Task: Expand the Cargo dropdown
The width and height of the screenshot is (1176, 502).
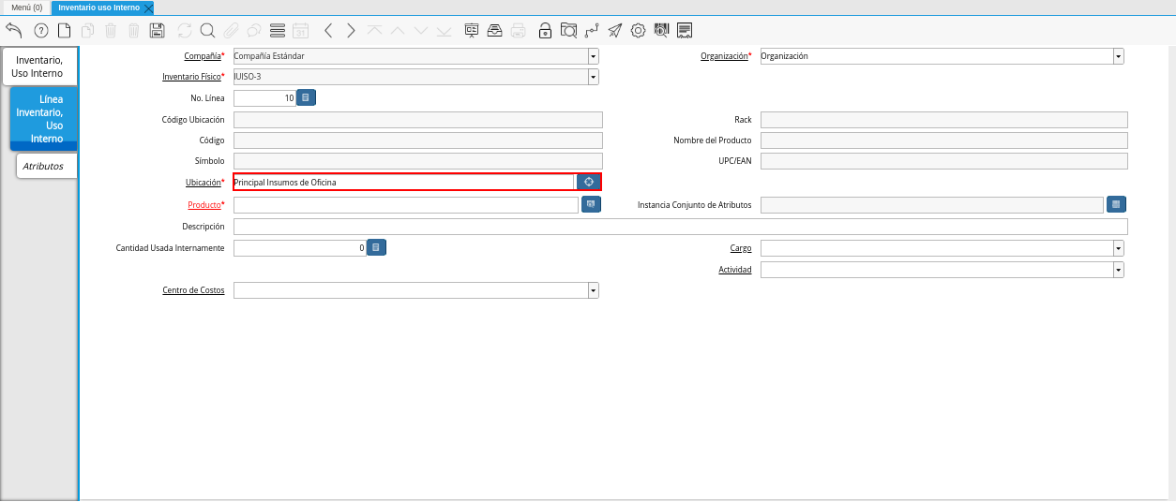Action: click(1118, 248)
